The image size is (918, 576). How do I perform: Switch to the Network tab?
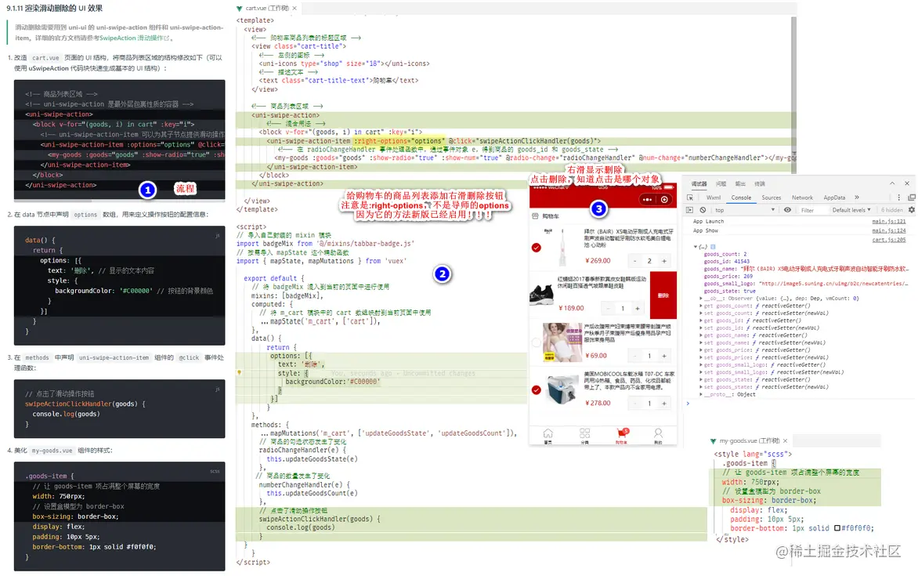802,198
